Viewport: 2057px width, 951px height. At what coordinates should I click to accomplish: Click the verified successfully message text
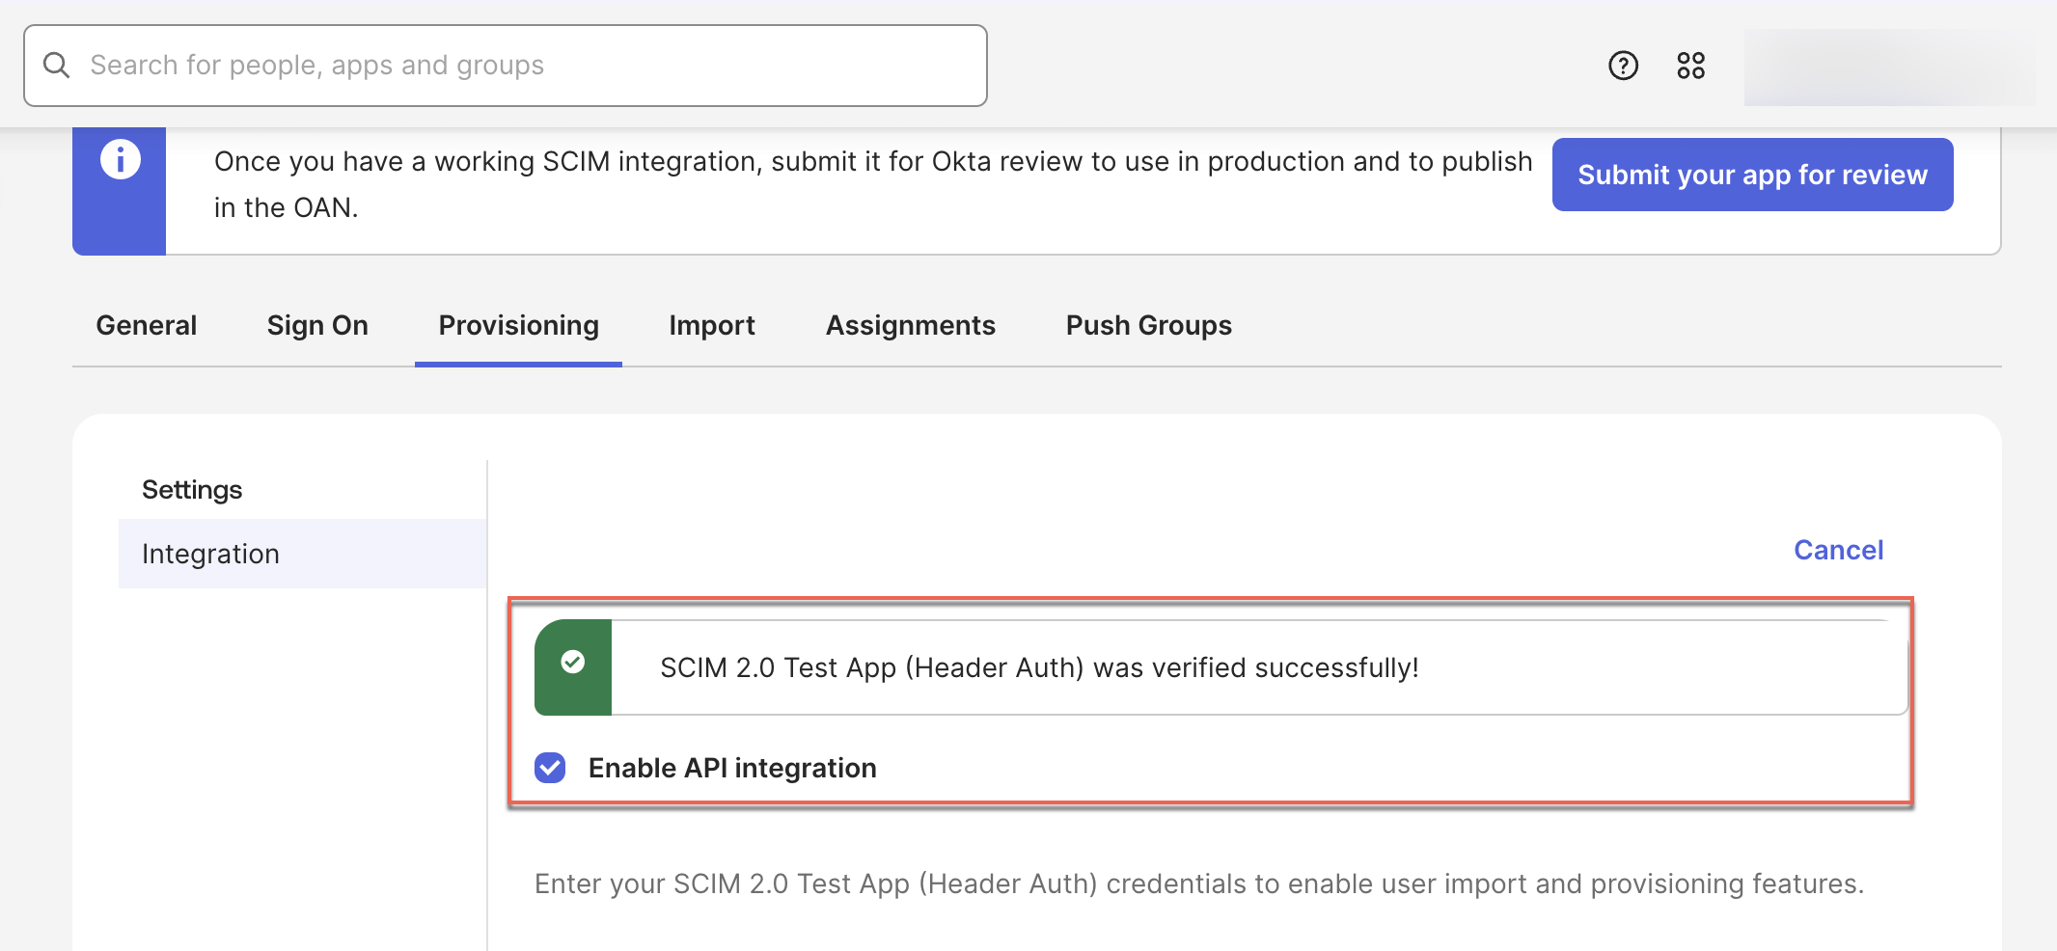(x=1039, y=667)
